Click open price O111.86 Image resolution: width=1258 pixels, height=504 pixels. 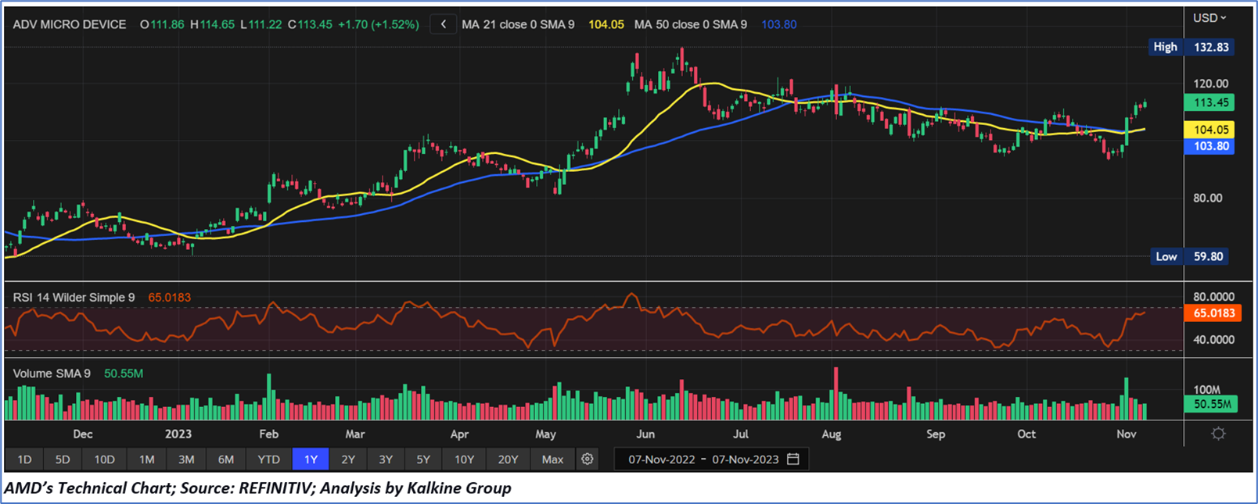coord(162,24)
